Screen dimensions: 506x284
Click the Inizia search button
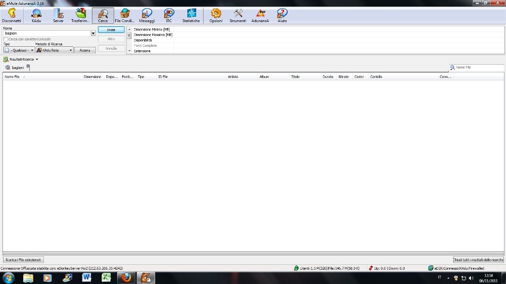point(111,30)
